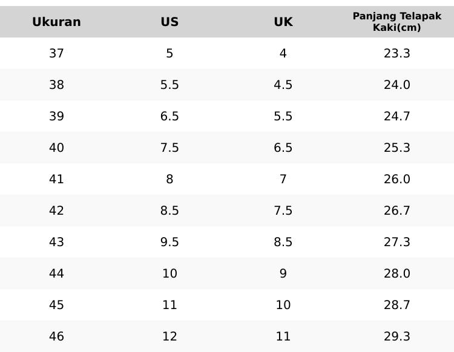Click US value 12 in last row

169,336
